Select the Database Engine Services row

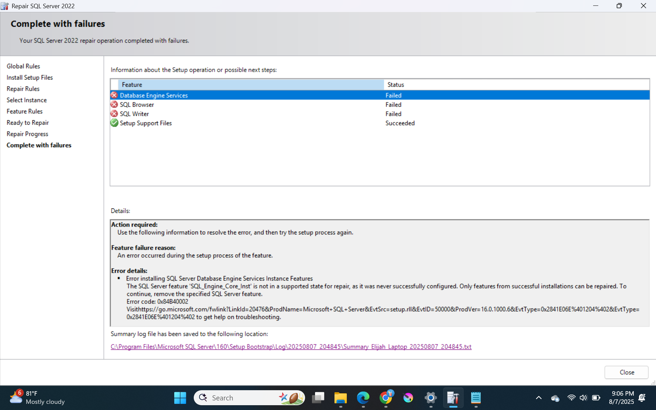(x=380, y=95)
